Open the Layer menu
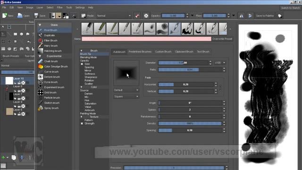 pos(40,8)
